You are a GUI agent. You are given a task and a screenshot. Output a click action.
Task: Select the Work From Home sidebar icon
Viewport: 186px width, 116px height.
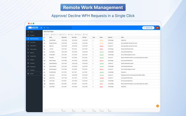point(28,39)
